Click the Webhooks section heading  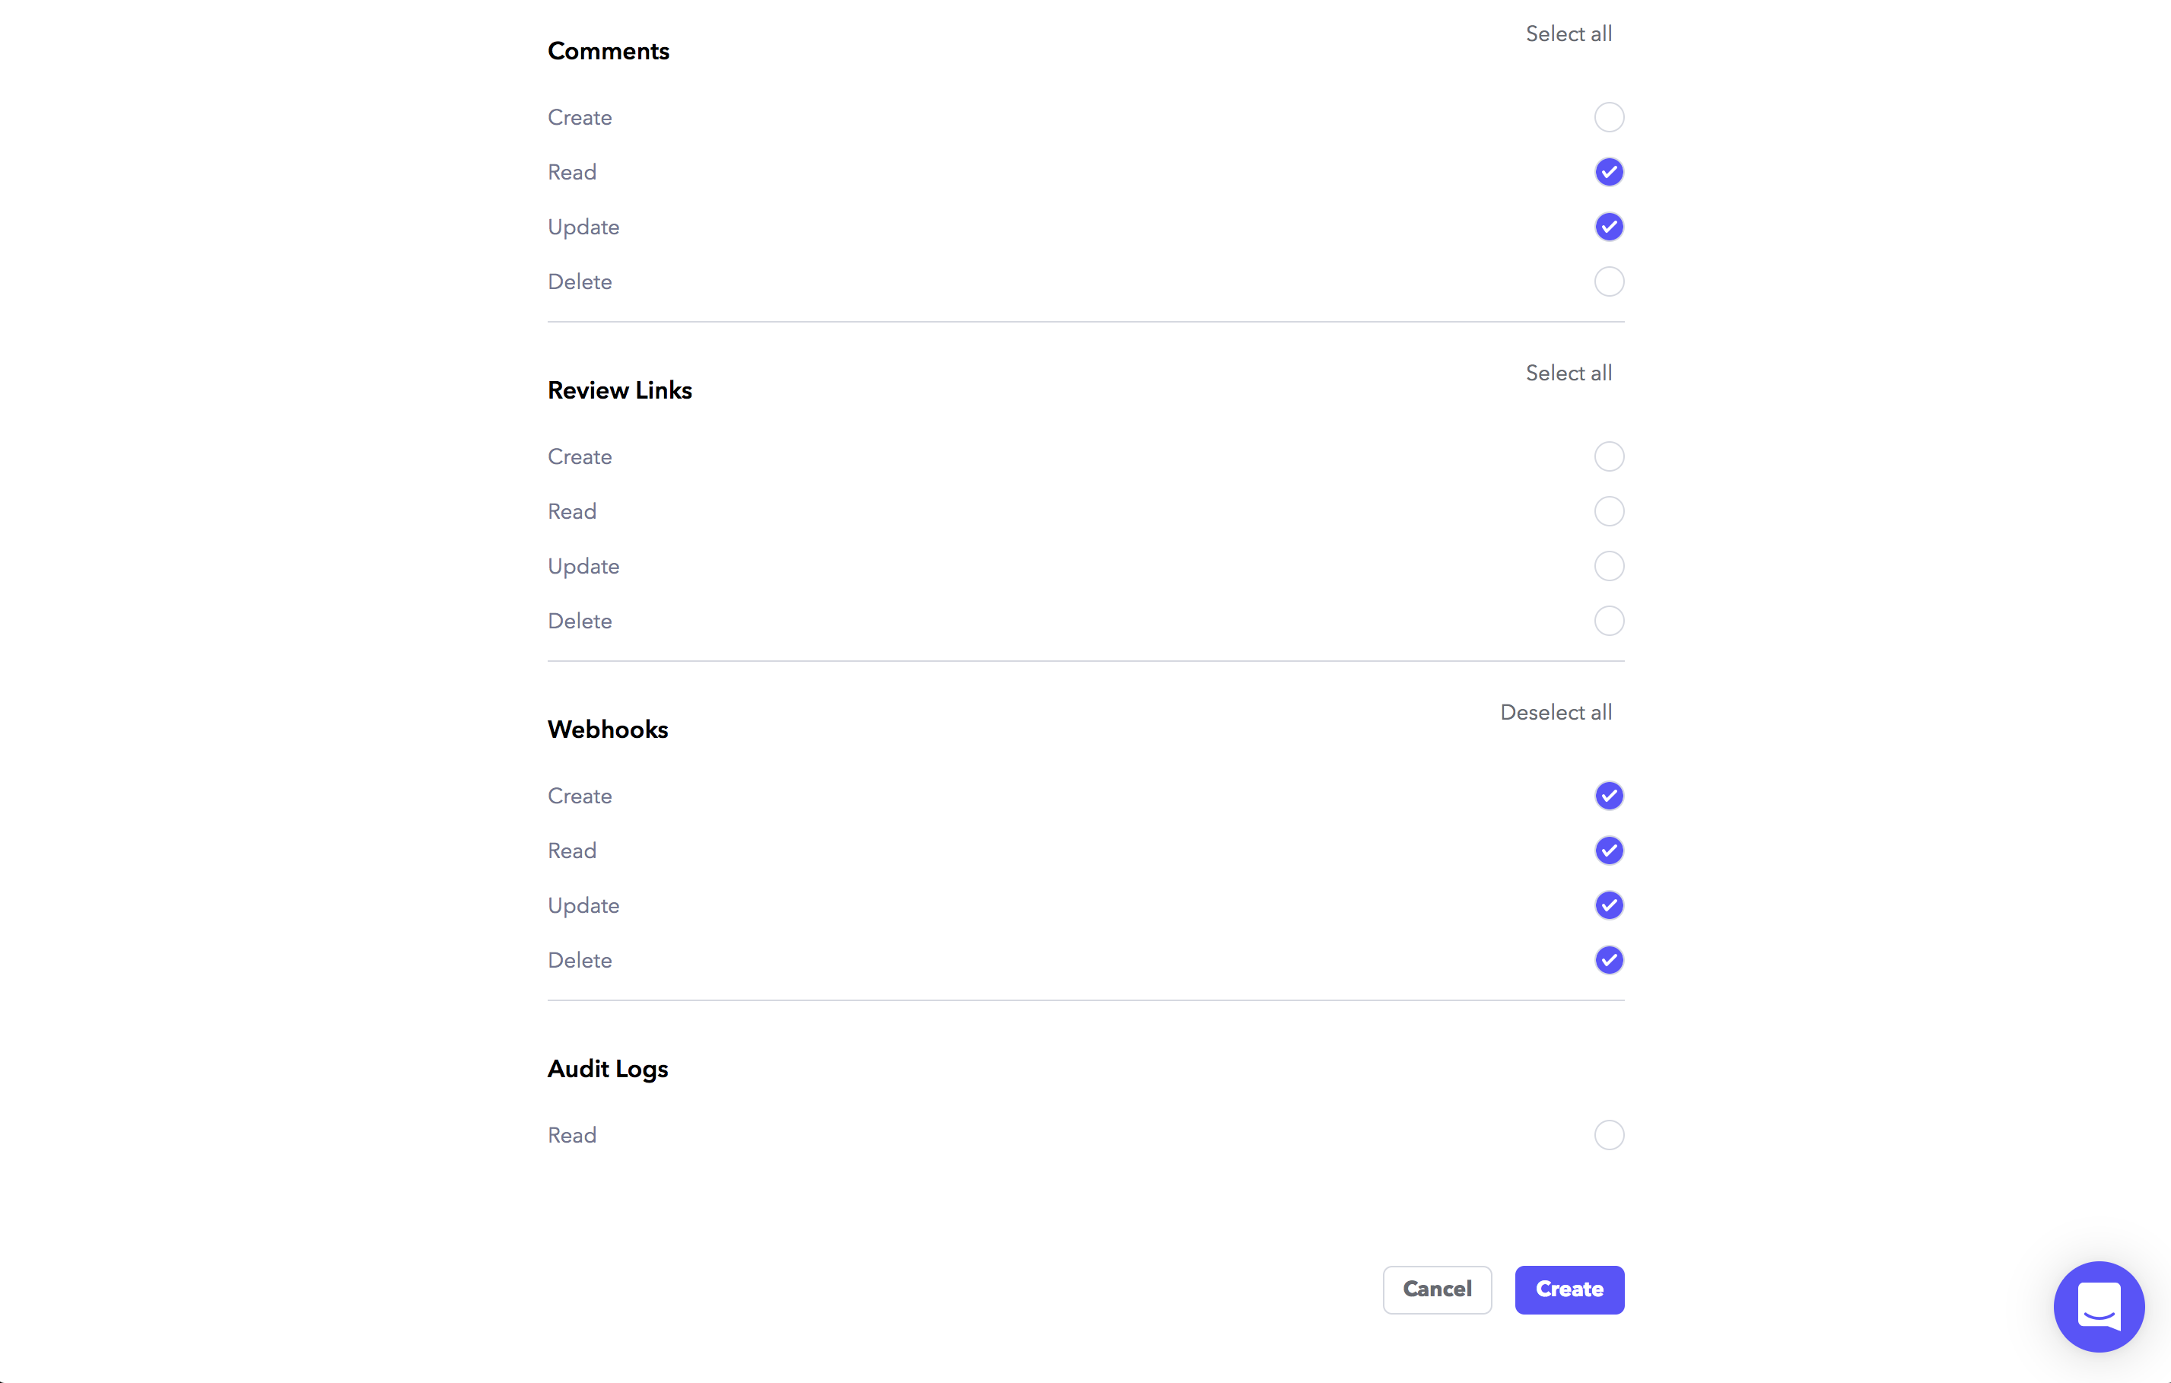tap(608, 730)
